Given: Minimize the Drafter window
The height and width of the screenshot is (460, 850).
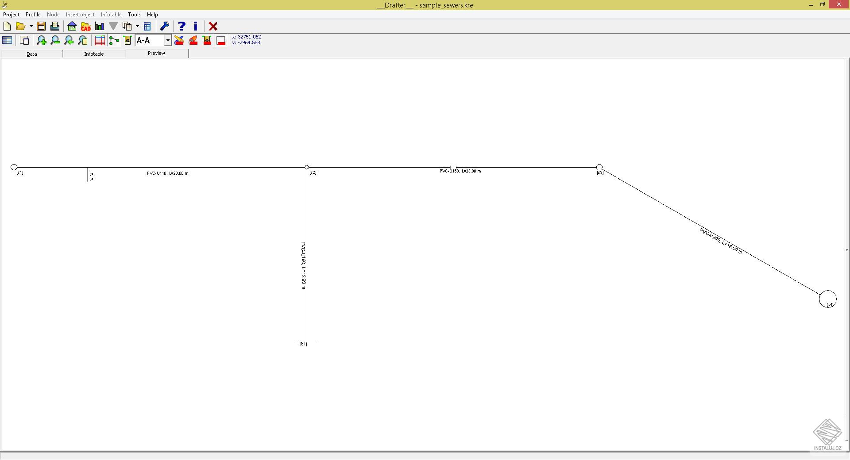Looking at the screenshot, I should point(811,5).
